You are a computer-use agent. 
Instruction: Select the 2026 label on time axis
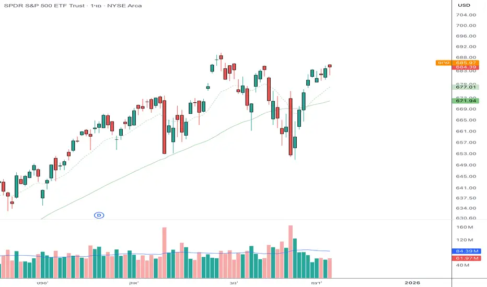click(412, 282)
